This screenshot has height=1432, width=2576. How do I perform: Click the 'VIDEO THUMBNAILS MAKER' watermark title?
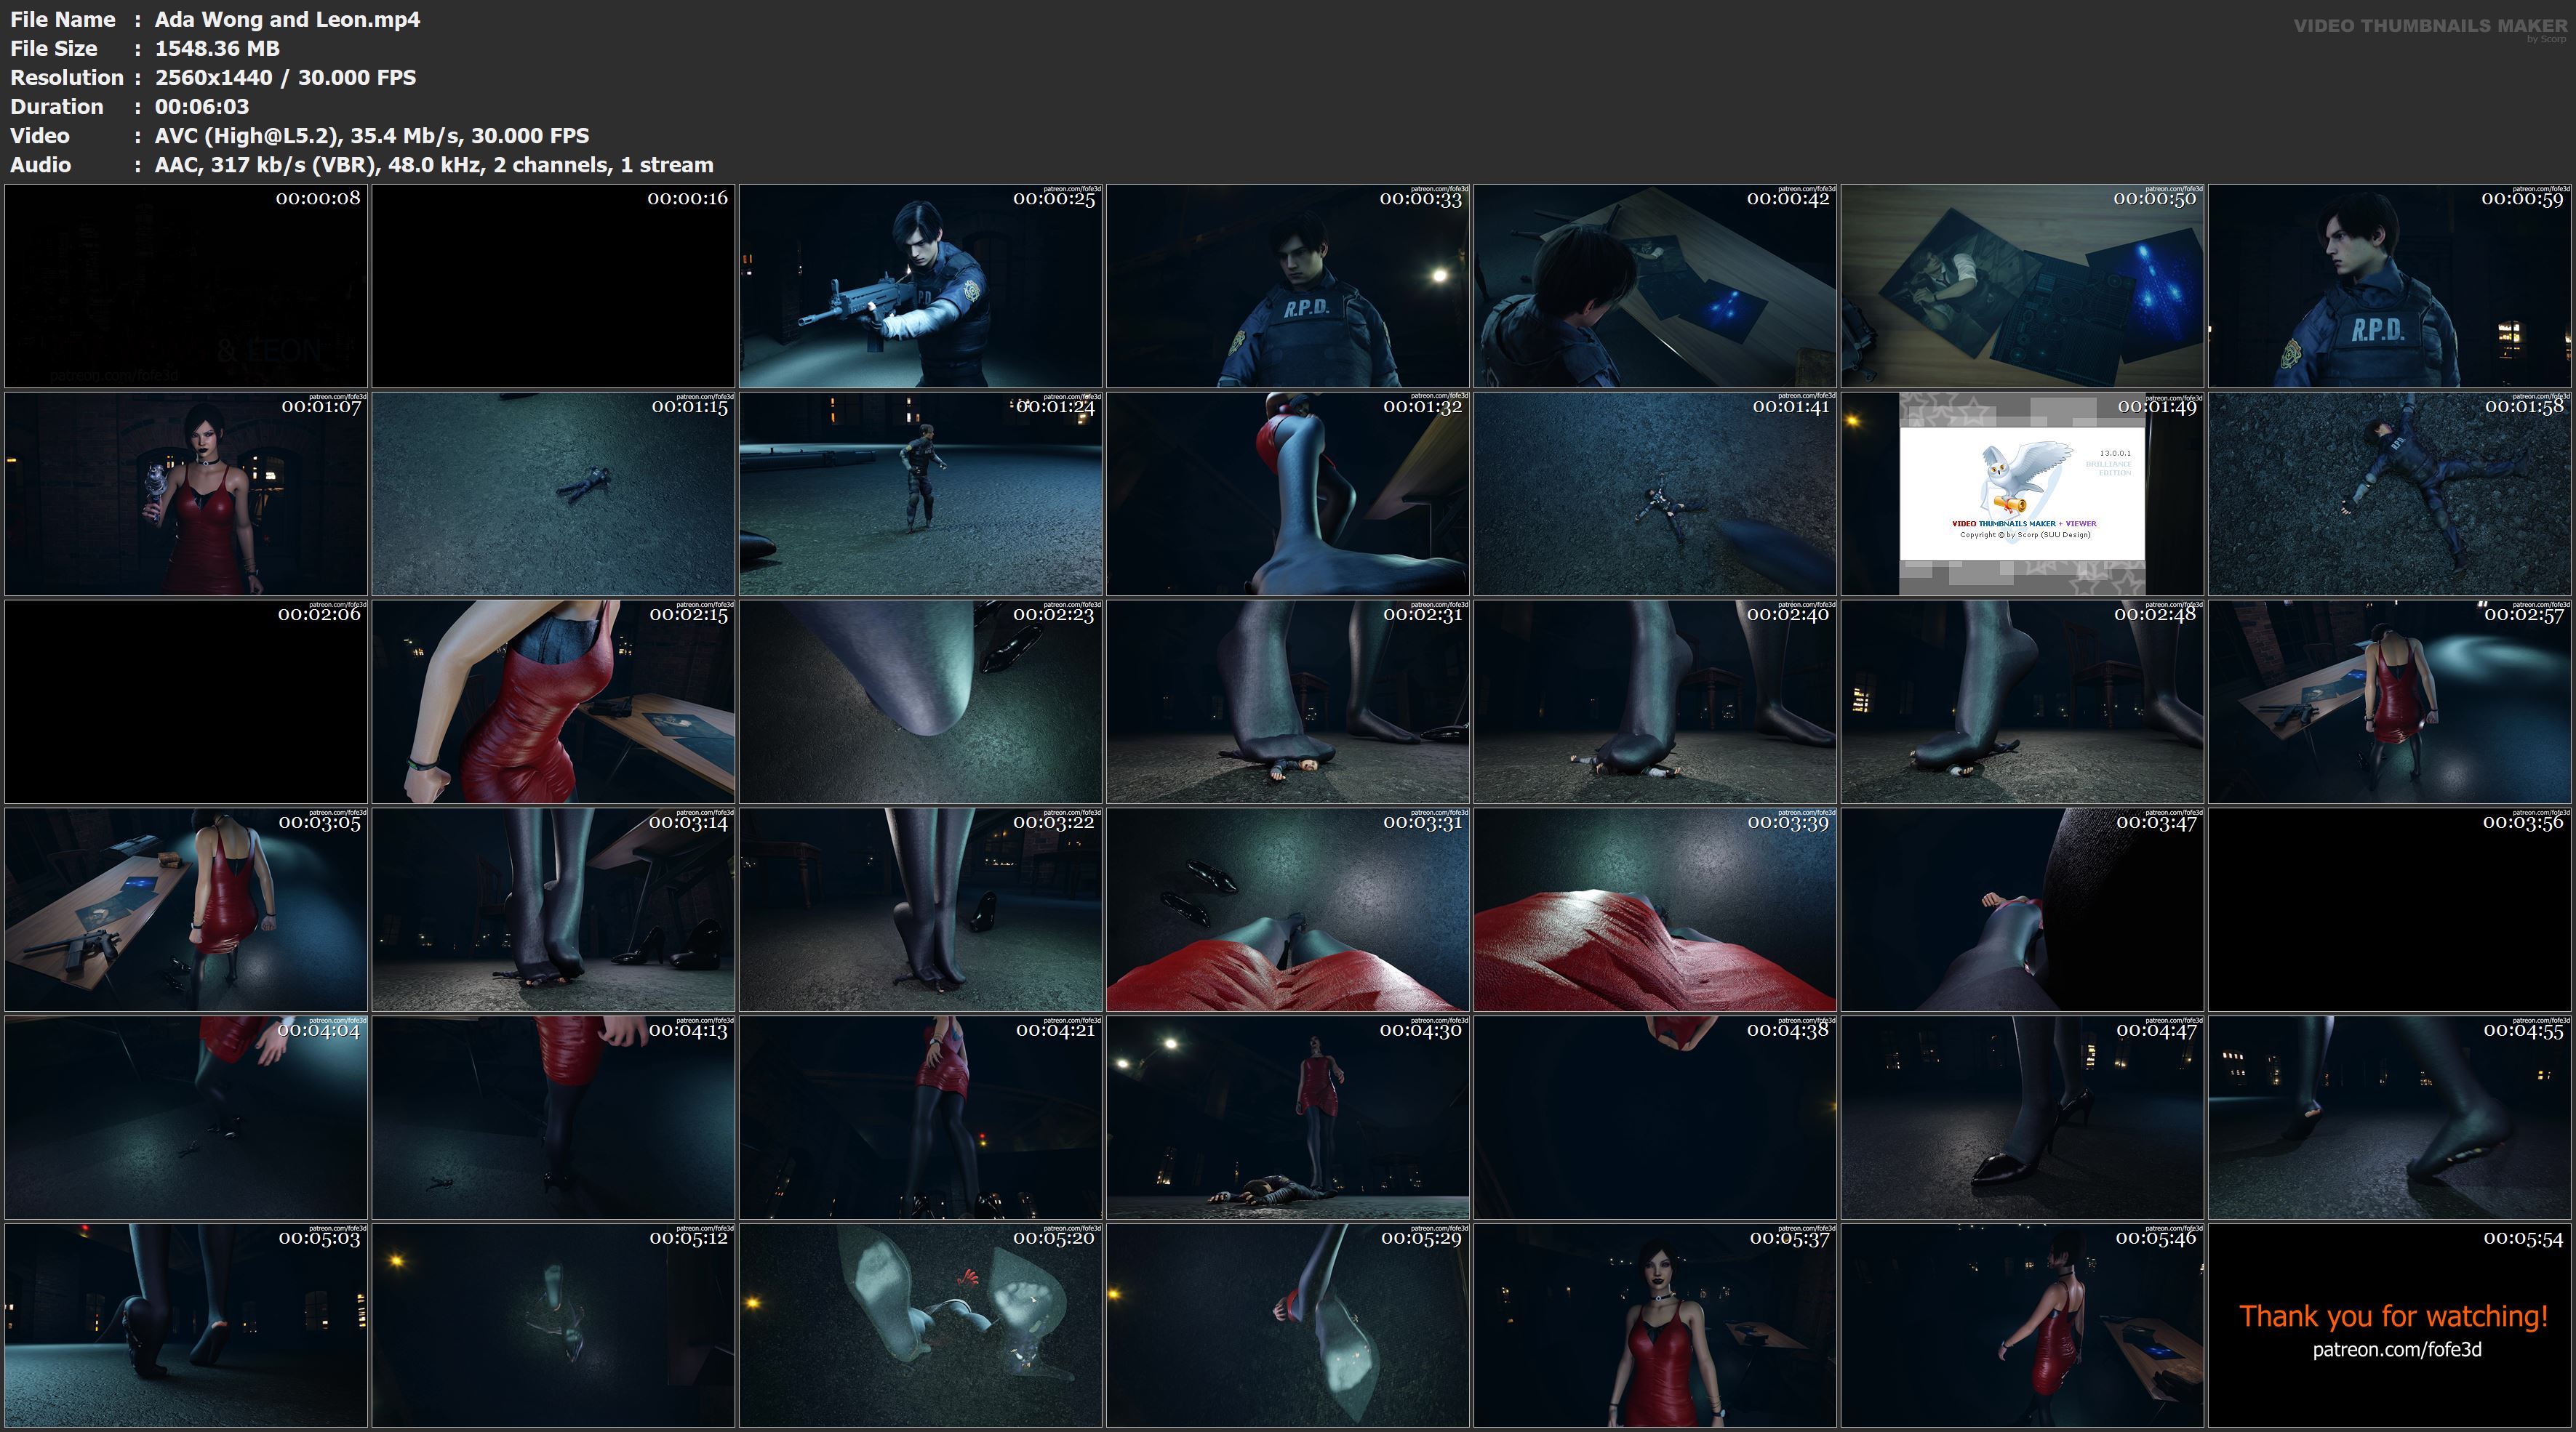pyautogui.click(x=2430, y=26)
